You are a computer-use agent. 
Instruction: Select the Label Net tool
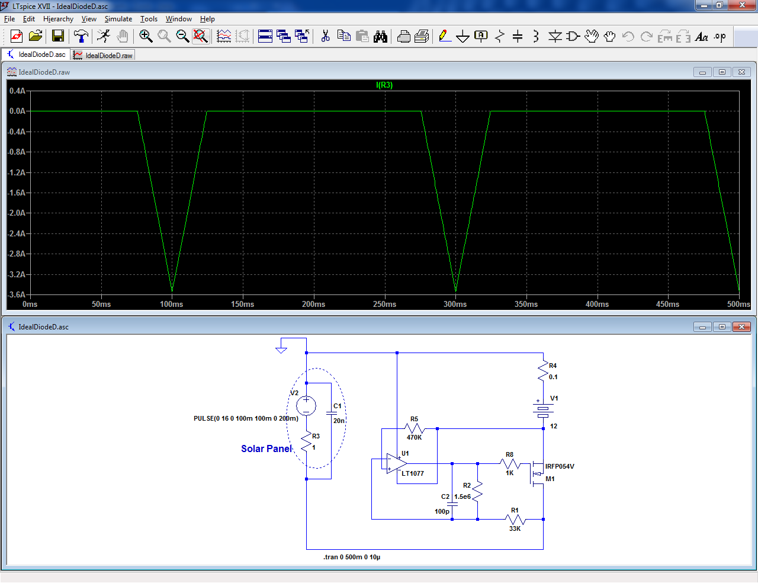pos(481,37)
